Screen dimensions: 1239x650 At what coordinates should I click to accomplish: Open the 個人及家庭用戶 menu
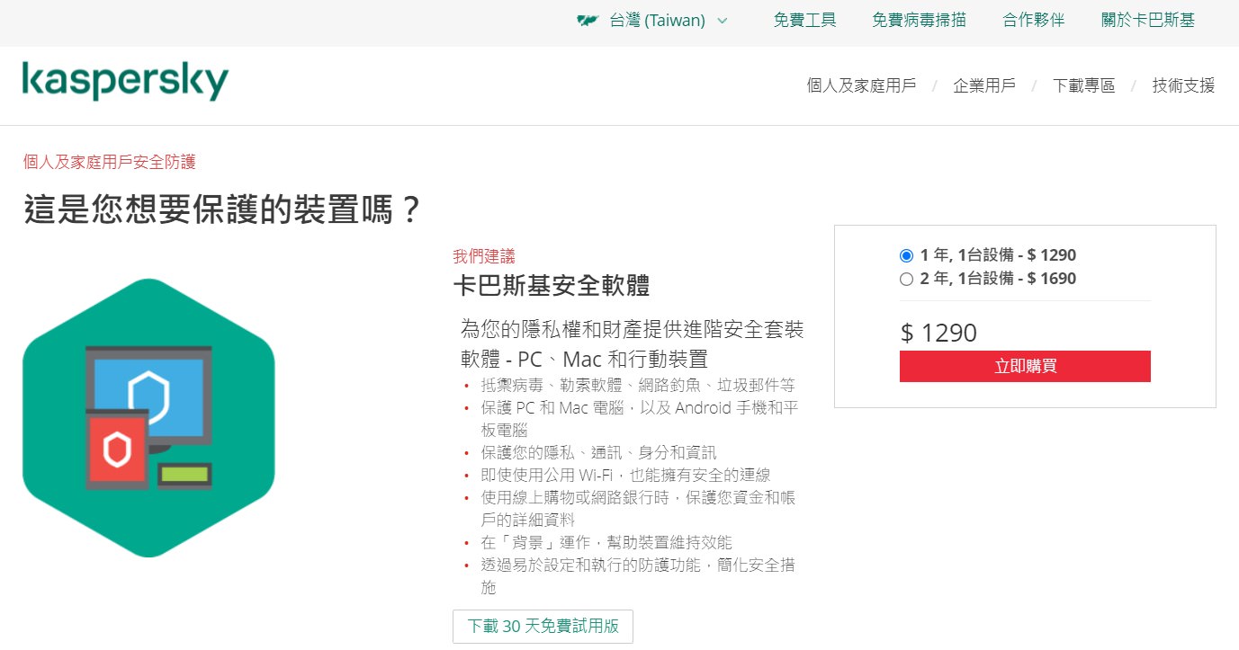(x=861, y=85)
